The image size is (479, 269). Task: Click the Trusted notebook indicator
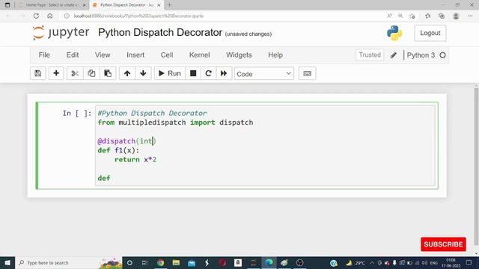370,55
